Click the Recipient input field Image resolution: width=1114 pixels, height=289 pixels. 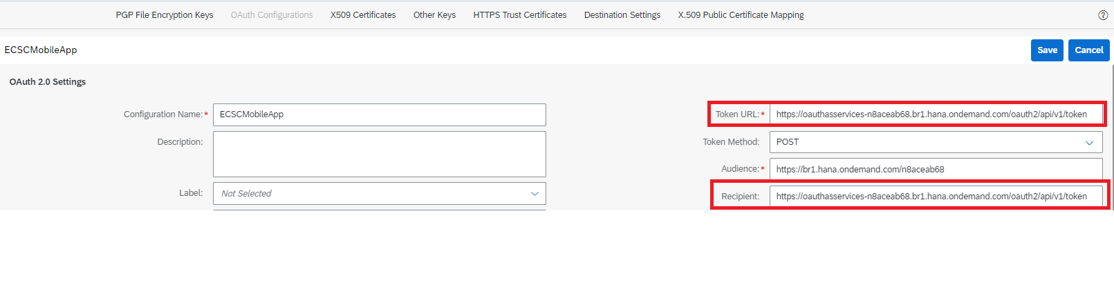point(936,197)
